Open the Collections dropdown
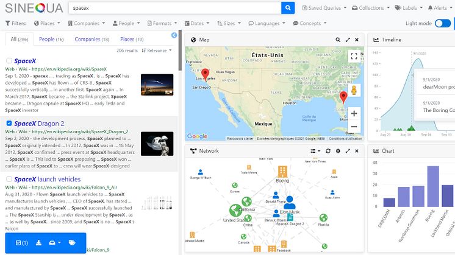Screen dimensions: 455x255 point(371,8)
